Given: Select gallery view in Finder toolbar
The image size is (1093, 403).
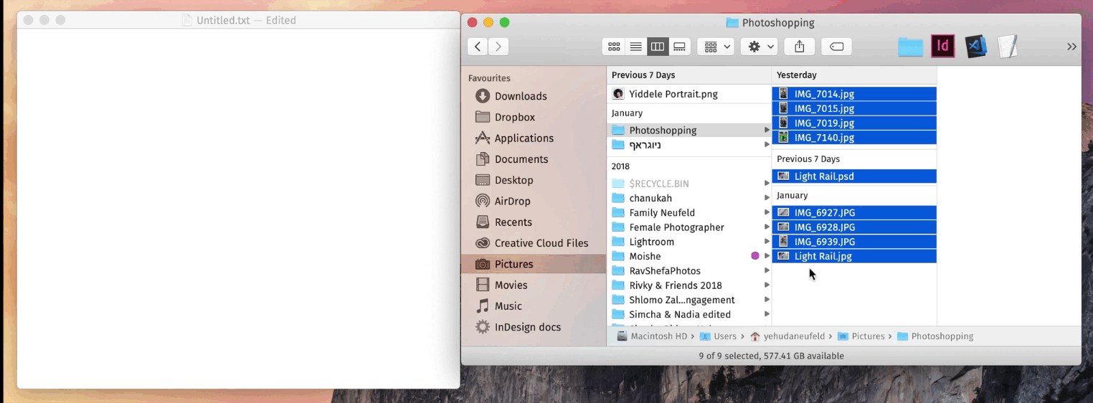Looking at the screenshot, I should (679, 47).
